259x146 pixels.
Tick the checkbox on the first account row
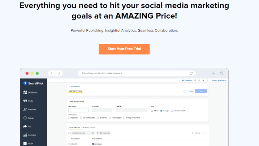point(69,144)
